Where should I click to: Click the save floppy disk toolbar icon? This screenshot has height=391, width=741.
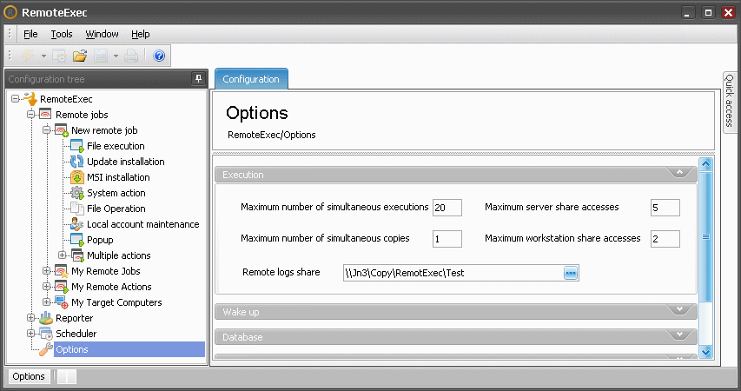(x=101, y=56)
